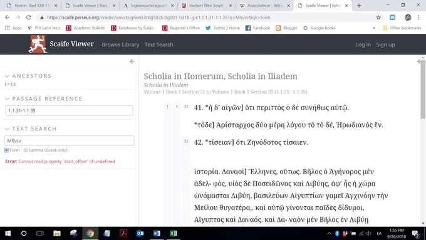Image resolution: width=426 pixels, height=240 pixels.
Task: Click the text search input field
Action: 70,141
